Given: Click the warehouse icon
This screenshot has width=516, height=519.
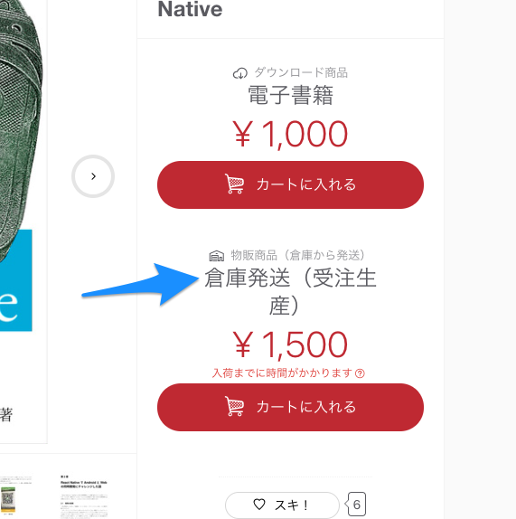Looking at the screenshot, I should click(x=217, y=256).
